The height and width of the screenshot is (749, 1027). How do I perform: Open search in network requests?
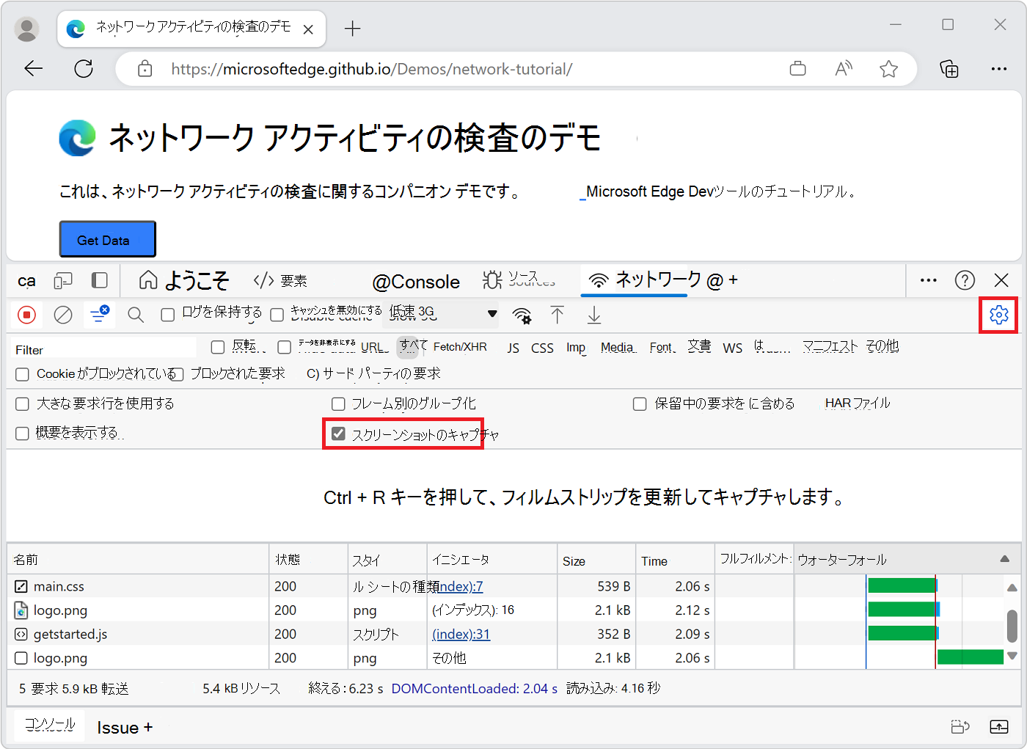coord(136,315)
